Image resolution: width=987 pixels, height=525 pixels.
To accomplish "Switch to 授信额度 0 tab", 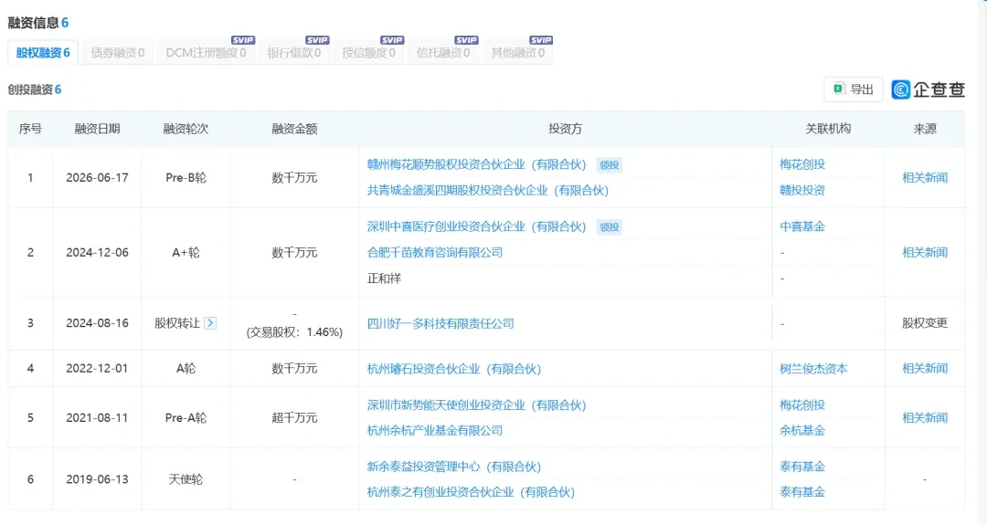I will (369, 53).
